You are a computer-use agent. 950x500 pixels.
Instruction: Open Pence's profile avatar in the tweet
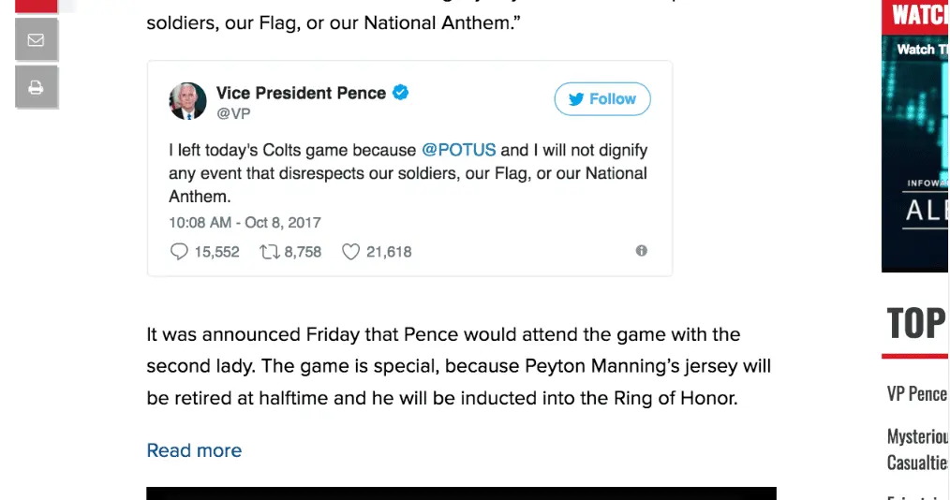pyautogui.click(x=187, y=101)
